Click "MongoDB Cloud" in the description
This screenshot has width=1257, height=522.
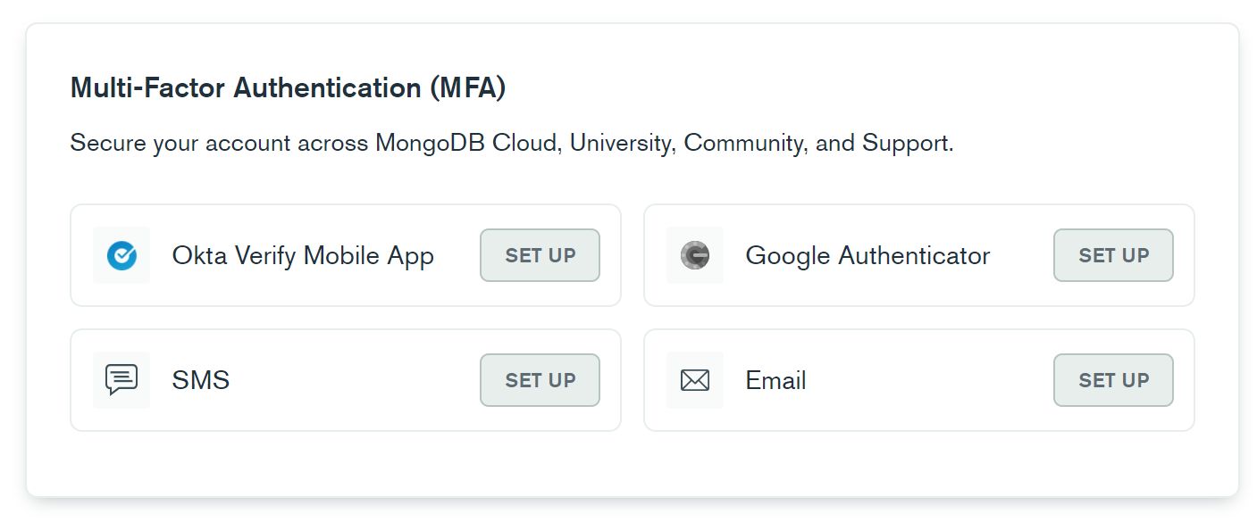pos(467,143)
